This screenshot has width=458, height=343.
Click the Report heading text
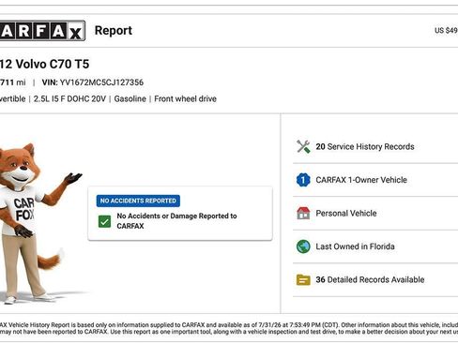(114, 31)
